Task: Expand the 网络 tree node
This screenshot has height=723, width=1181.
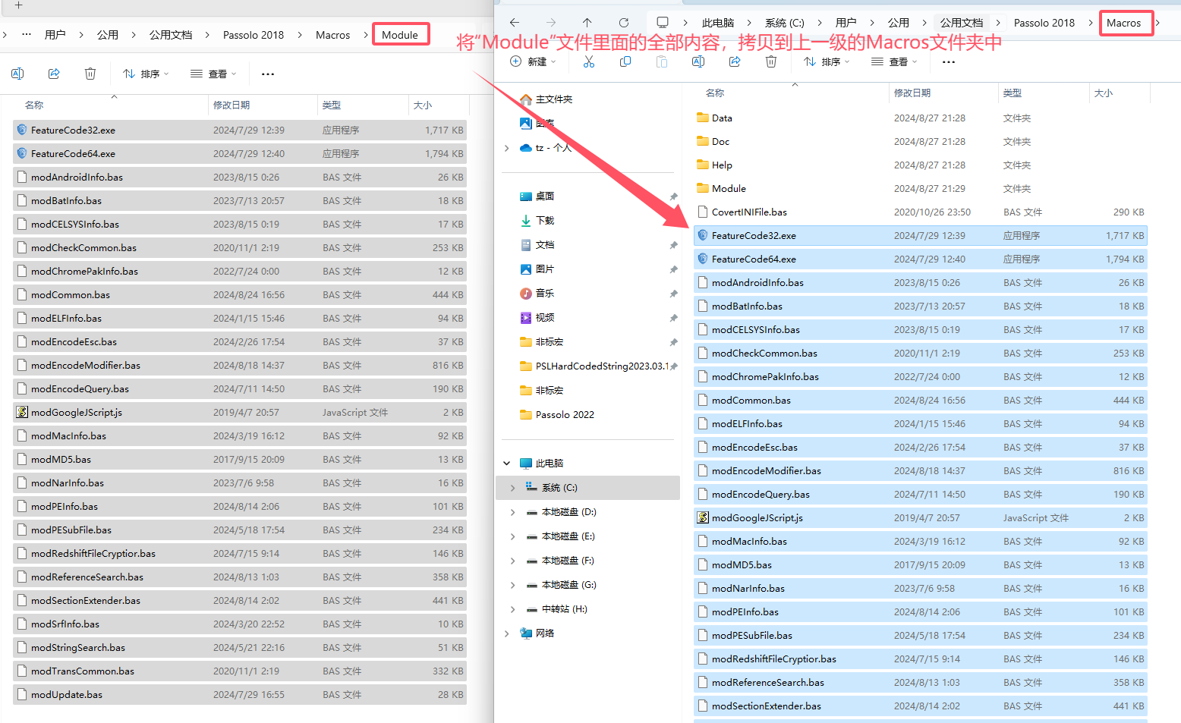Action: [x=507, y=633]
